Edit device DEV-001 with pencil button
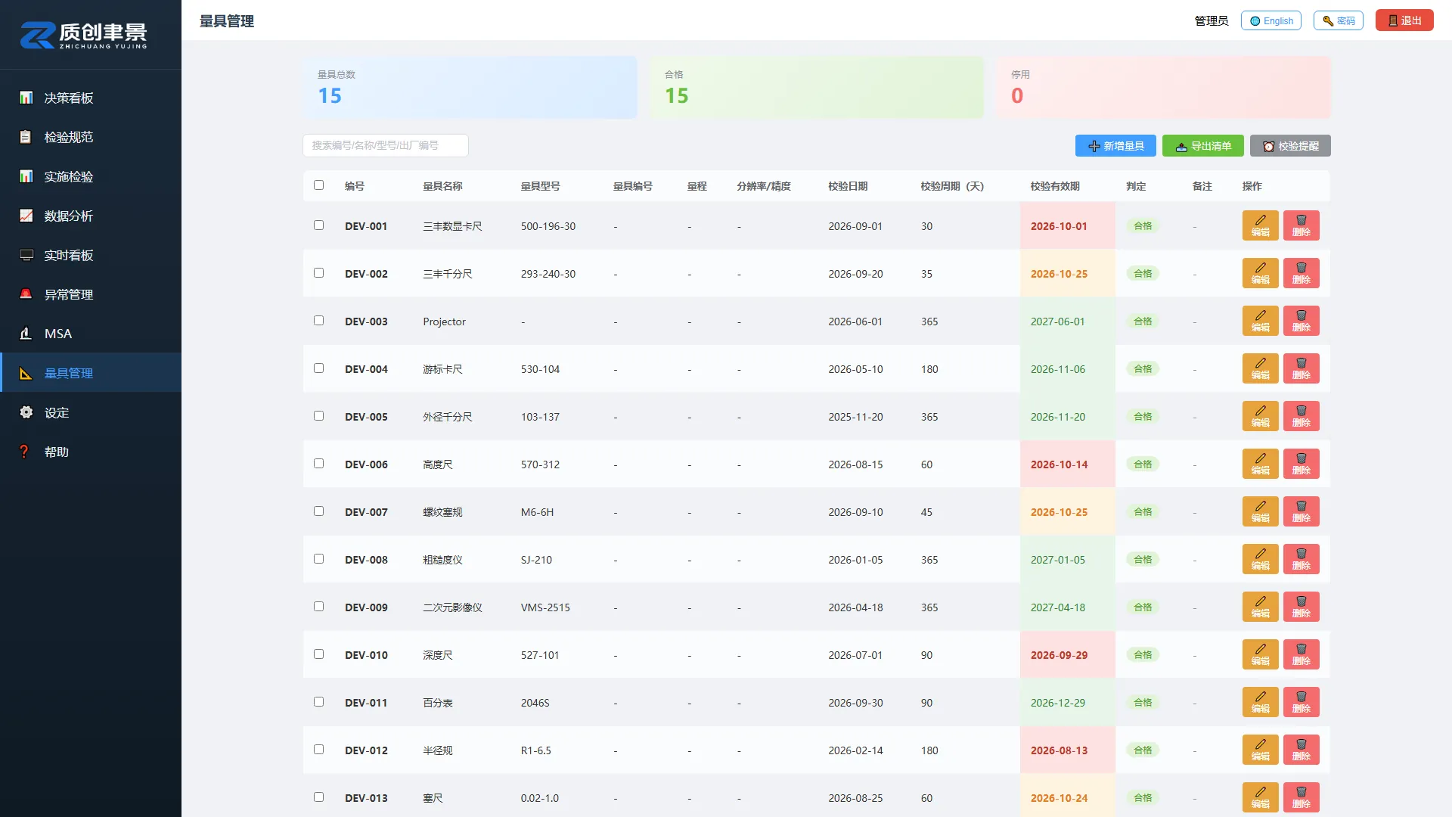1452x817 pixels. (x=1260, y=225)
